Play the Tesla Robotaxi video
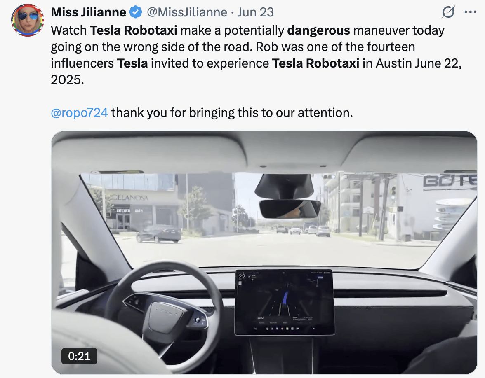 pos(264,253)
